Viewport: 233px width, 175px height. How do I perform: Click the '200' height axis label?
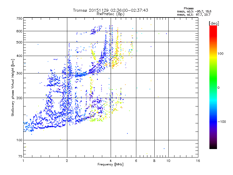tap(19, 98)
